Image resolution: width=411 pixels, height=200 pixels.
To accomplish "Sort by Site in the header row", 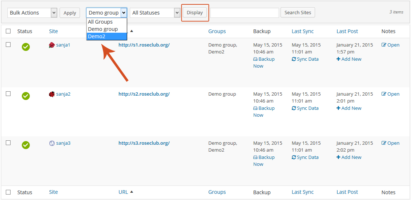I will [x=53, y=31].
